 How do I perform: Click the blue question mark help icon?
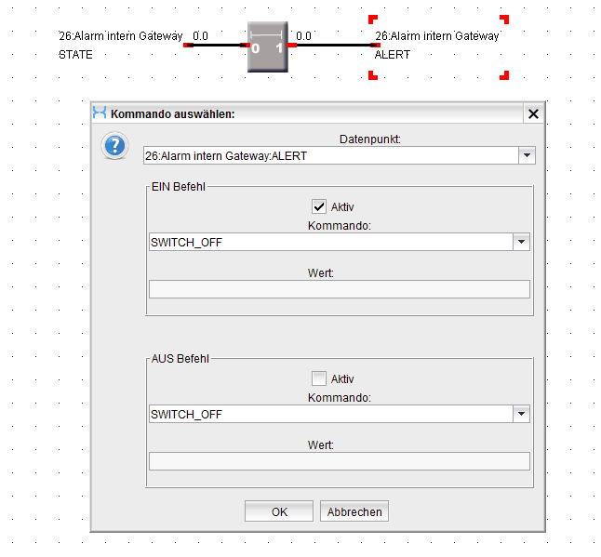click(114, 146)
